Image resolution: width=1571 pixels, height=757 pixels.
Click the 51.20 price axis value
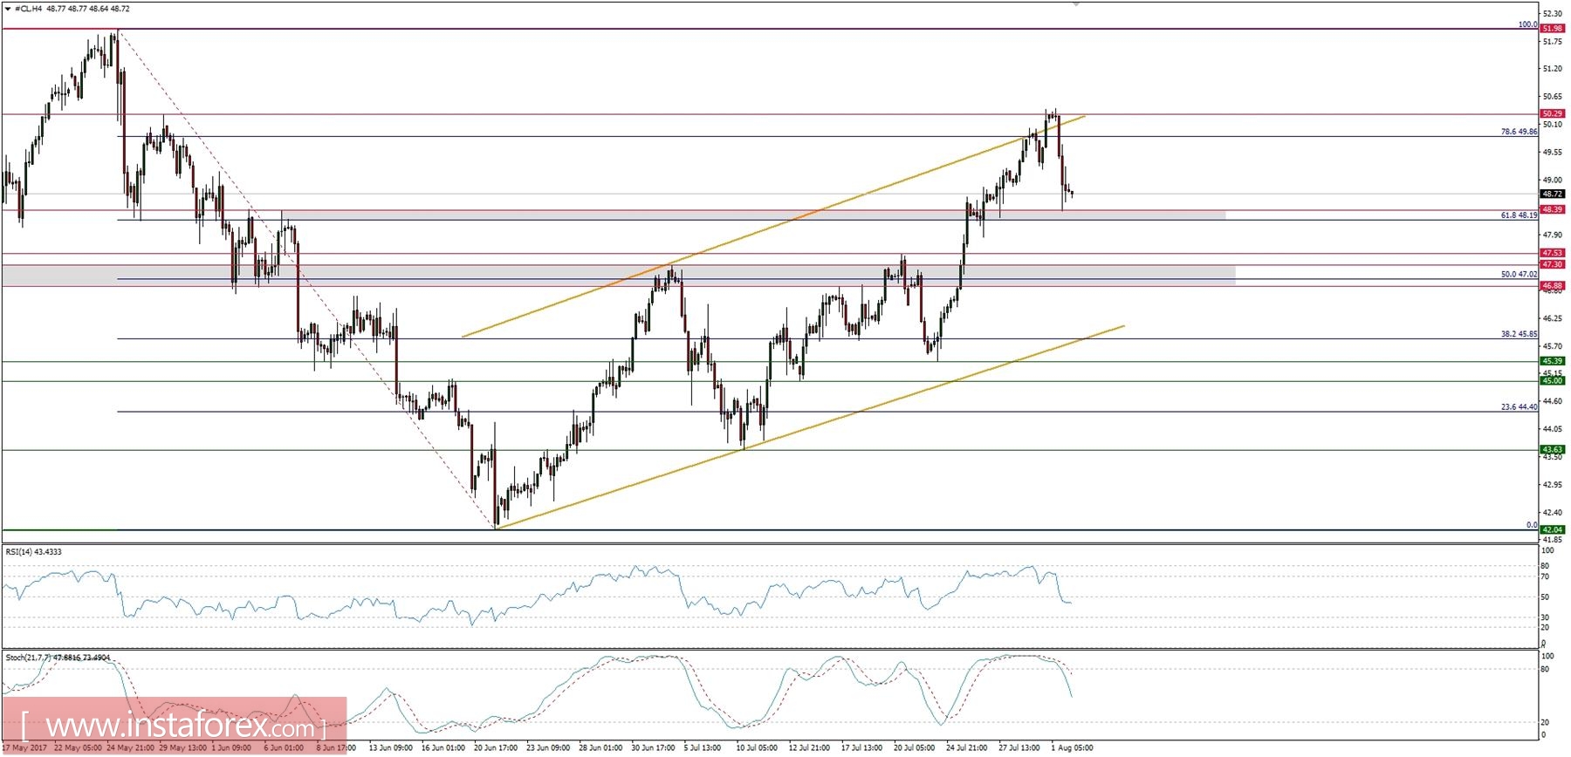point(1553,69)
